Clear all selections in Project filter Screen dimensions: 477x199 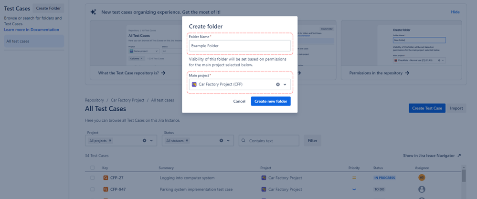pos(145,141)
